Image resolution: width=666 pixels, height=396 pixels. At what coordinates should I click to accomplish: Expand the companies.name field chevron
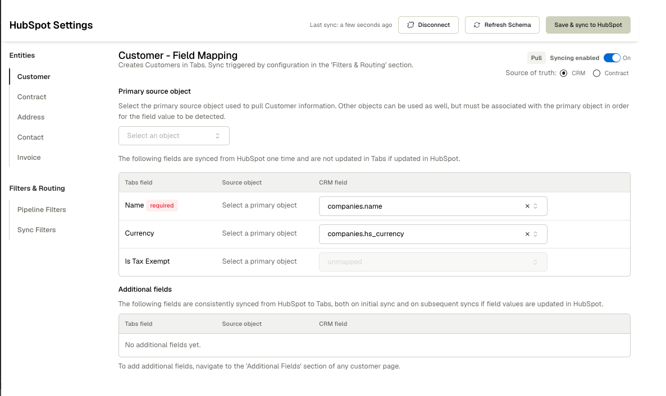click(x=535, y=206)
